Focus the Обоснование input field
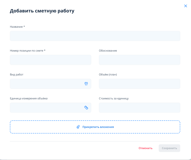Image resolution: width=191 pixels, height=160 pixels. [139, 60]
